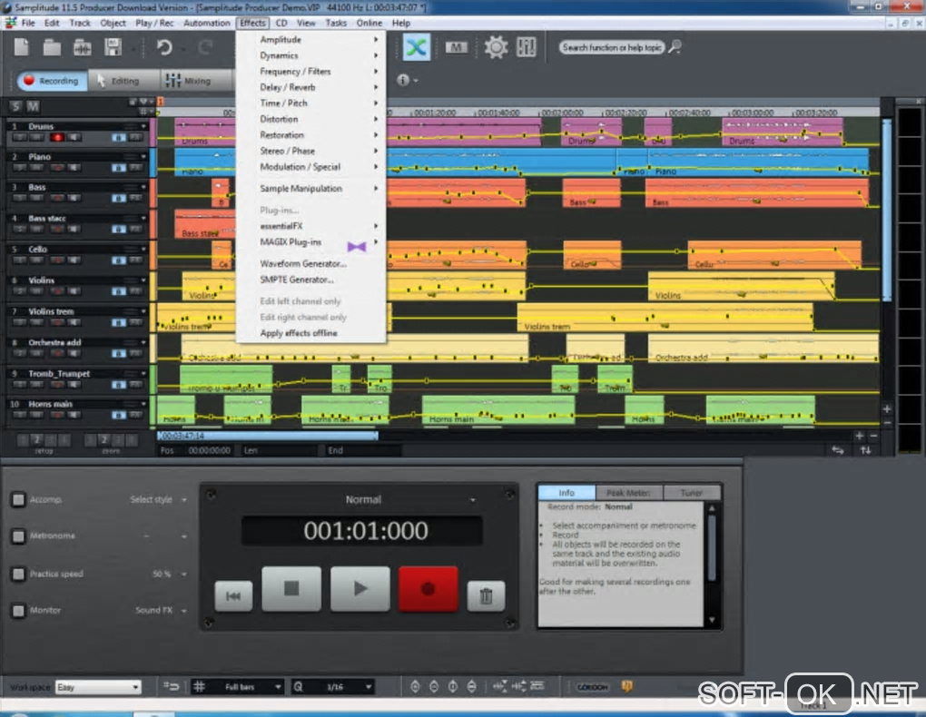Click the blue lock button on Bass track
Screen dimensions: 926x717
pyautogui.click(x=119, y=198)
